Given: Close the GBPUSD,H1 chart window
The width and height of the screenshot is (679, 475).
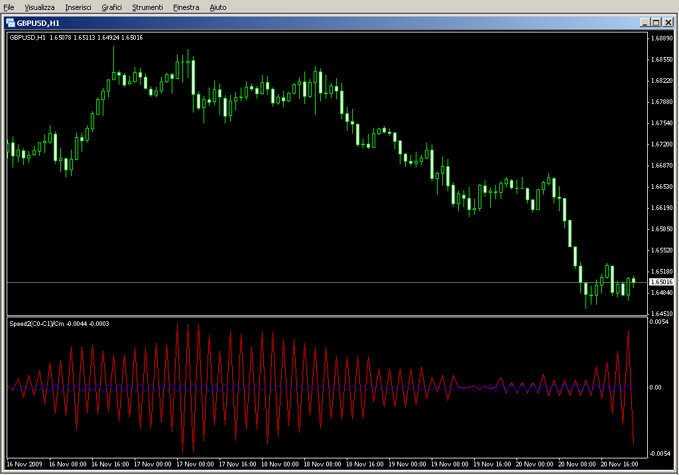Looking at the screenshot, I should tap(668, 22).
